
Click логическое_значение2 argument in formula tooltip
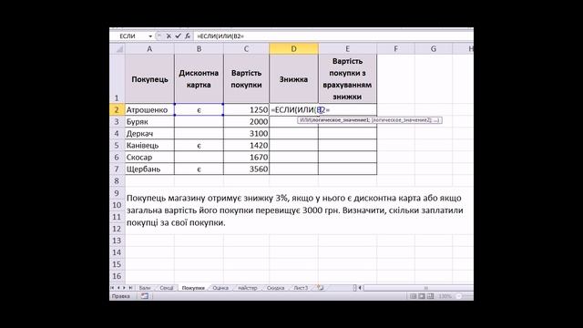[401, 120]
